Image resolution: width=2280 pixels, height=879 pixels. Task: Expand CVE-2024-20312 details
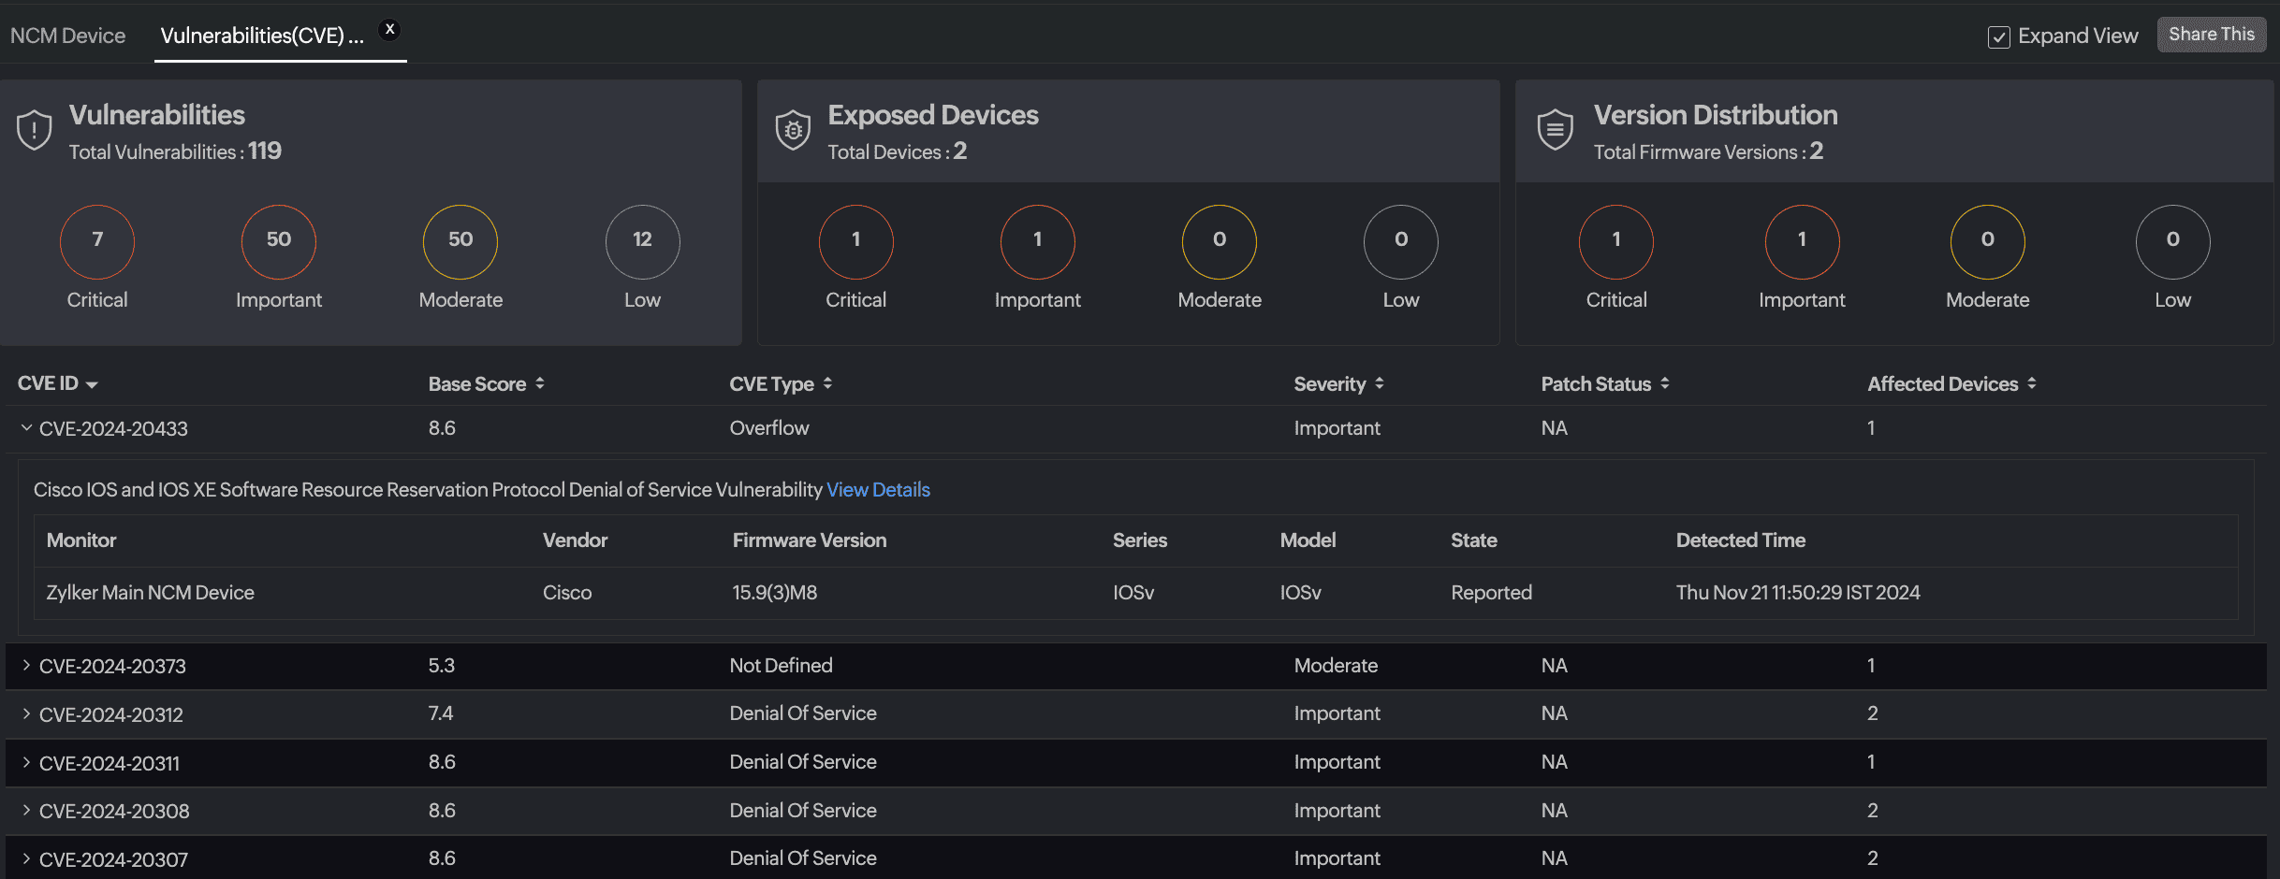[x=26, y=713]
